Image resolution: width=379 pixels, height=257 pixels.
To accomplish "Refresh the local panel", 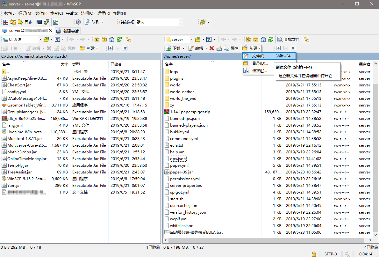I will [119, 40].
